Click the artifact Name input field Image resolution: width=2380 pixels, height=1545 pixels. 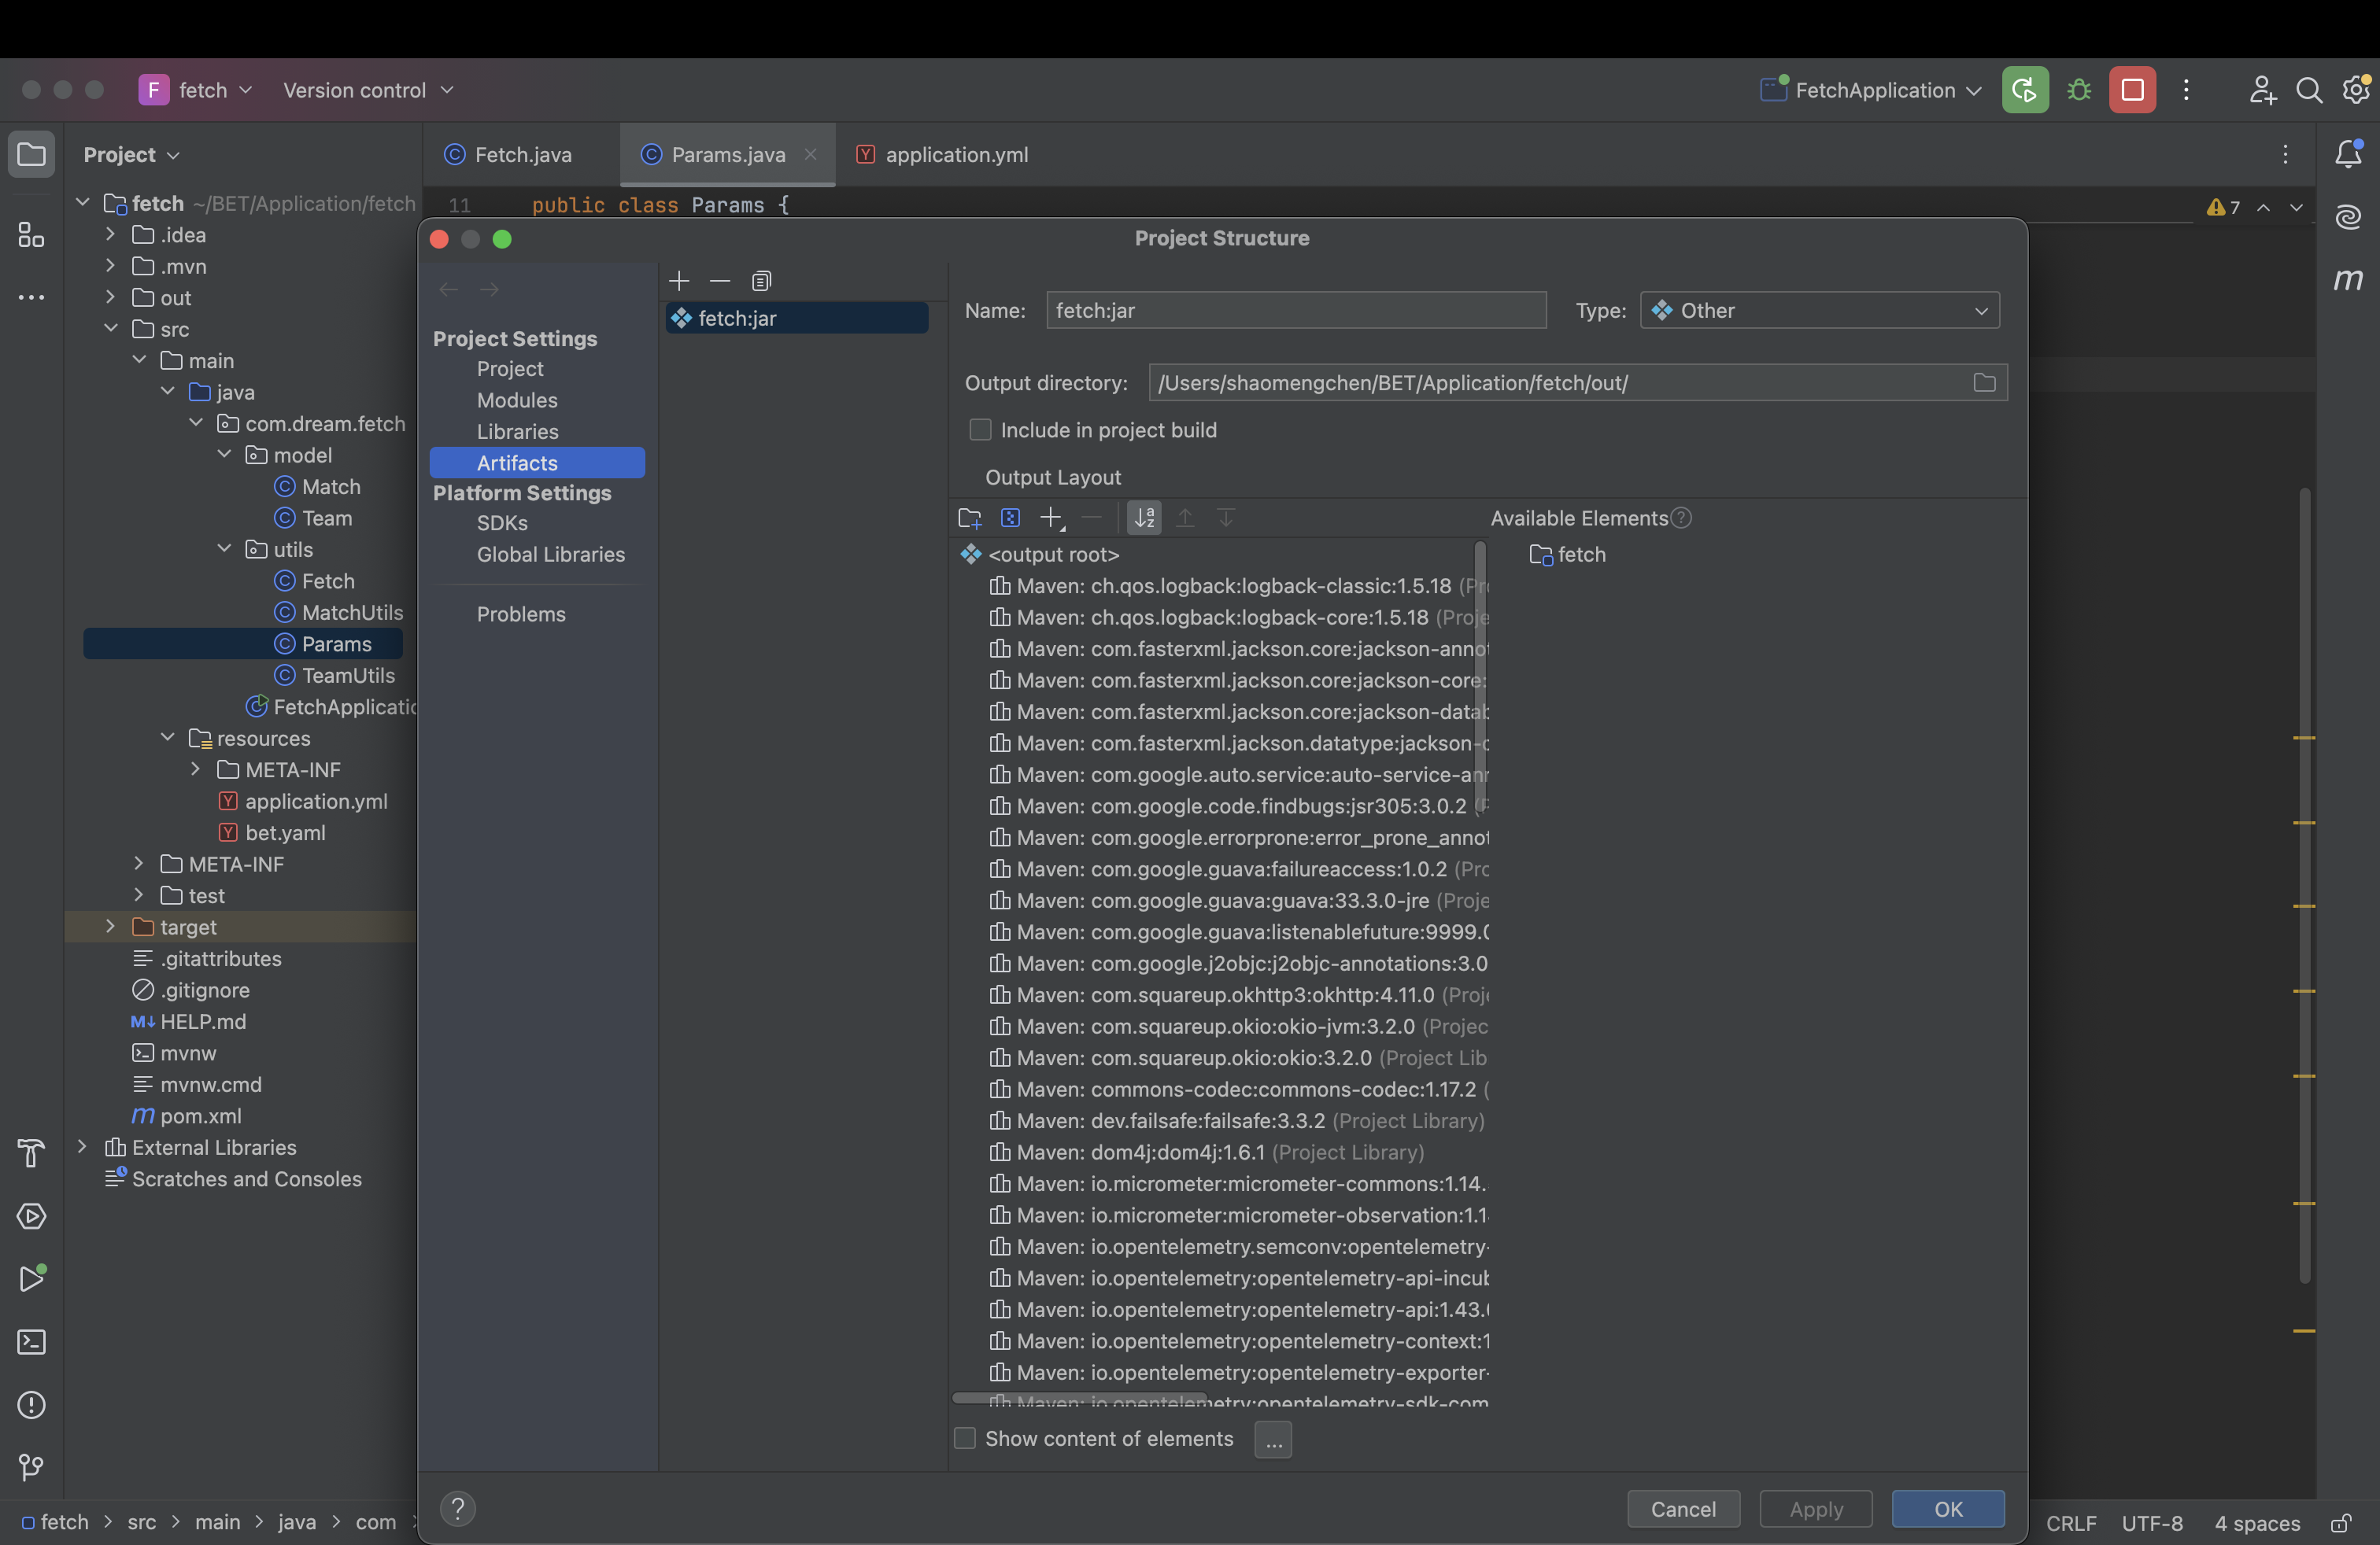click(x=1295, y=311)
